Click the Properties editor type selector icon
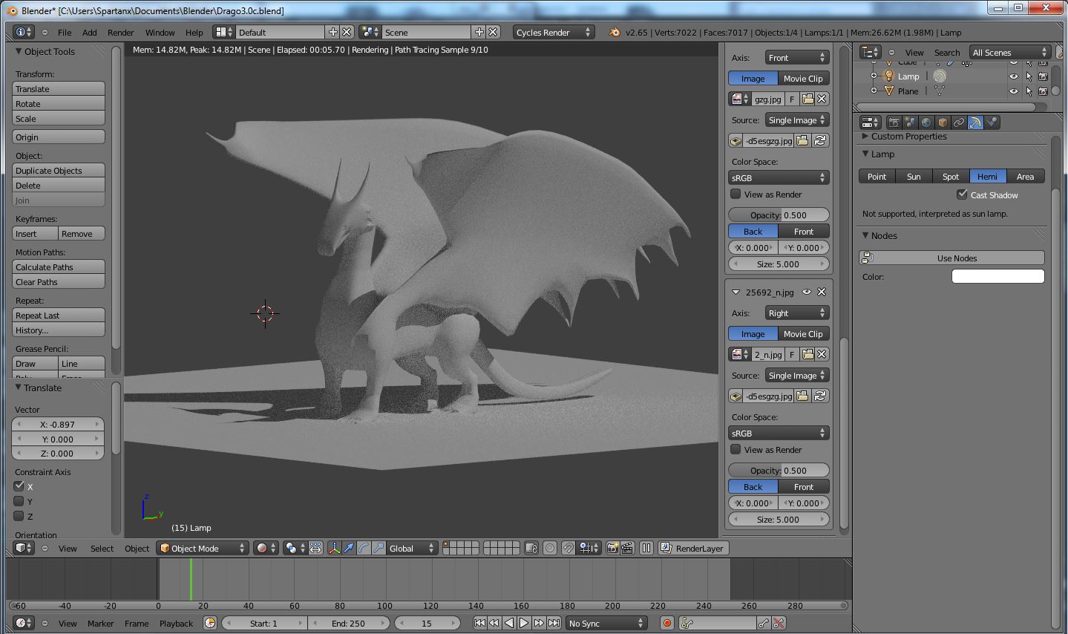 click(x=870, y=122)
